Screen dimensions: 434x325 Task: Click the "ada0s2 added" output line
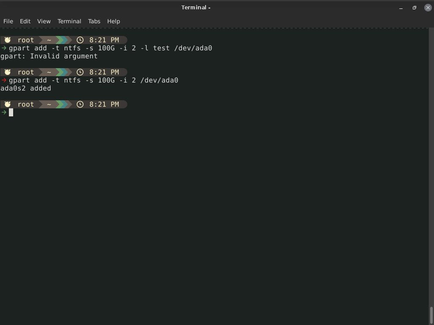pos(25,88)
